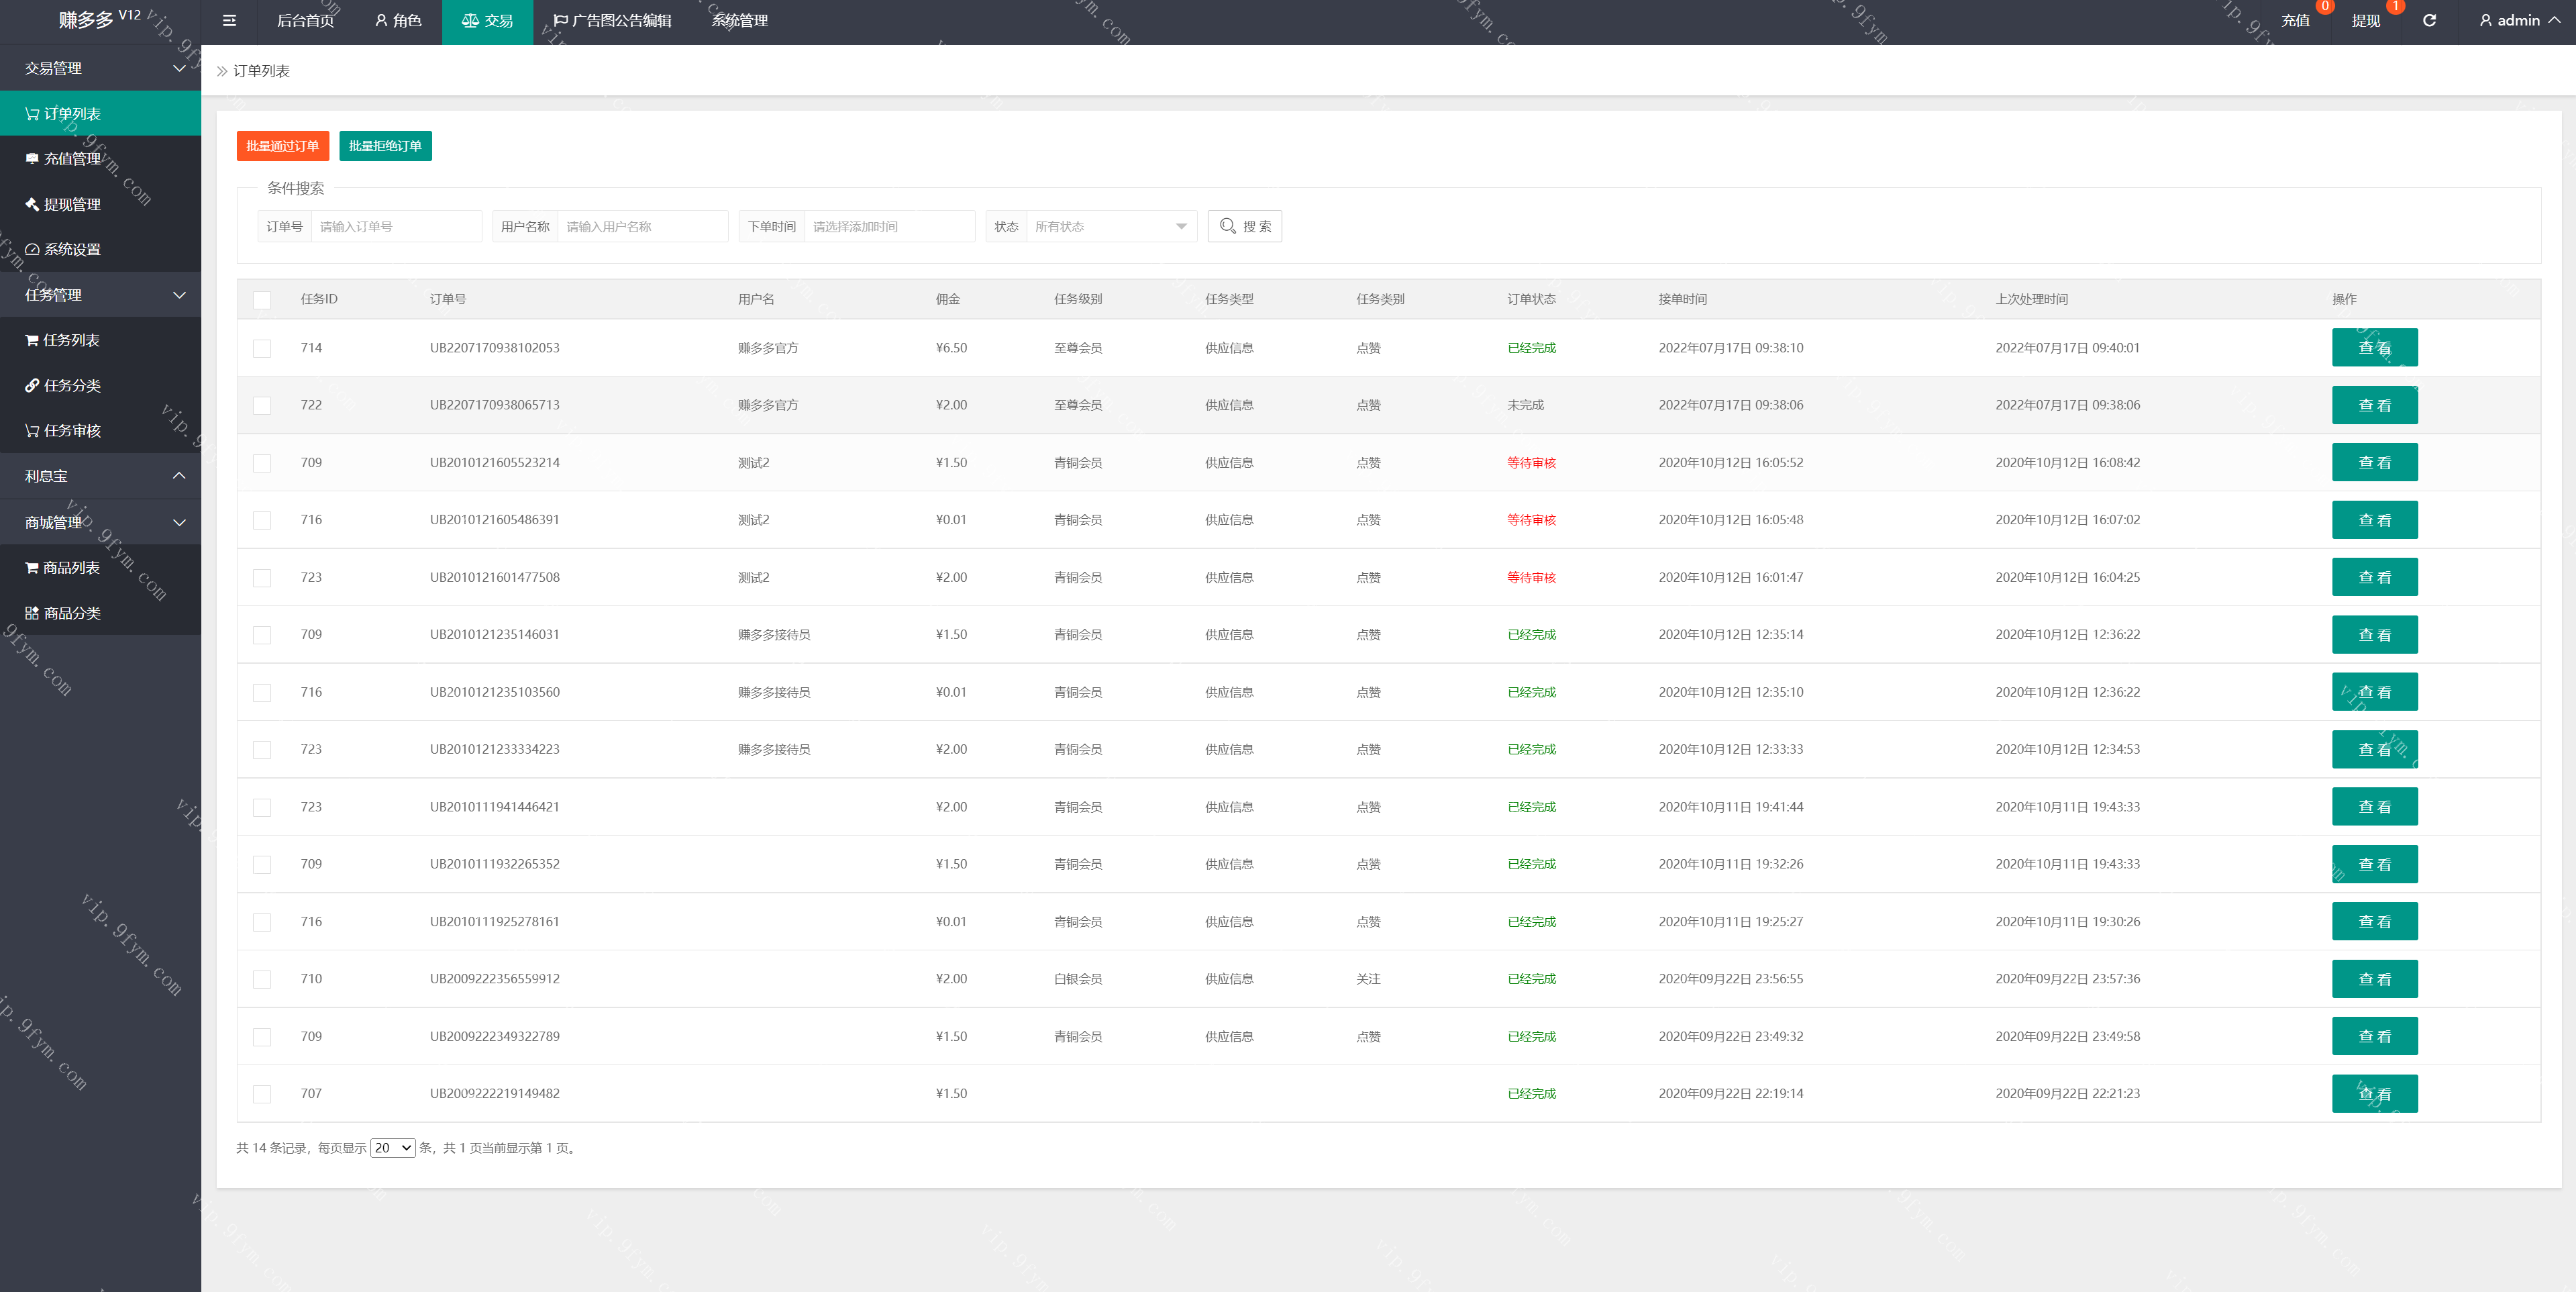The height and width of the screenshot is (1292, 2576).
Task: Click the refresh icon in top bar
Action: [2429, 21]
